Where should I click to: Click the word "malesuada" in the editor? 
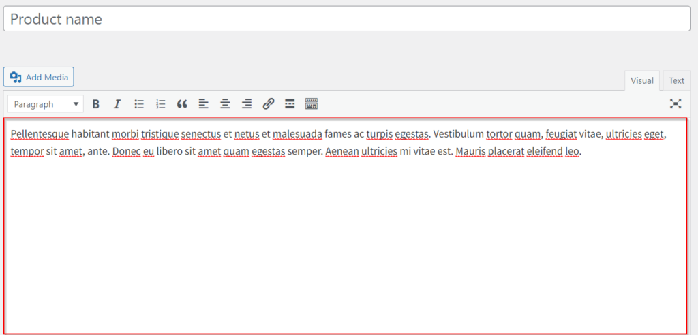point(297,134)
